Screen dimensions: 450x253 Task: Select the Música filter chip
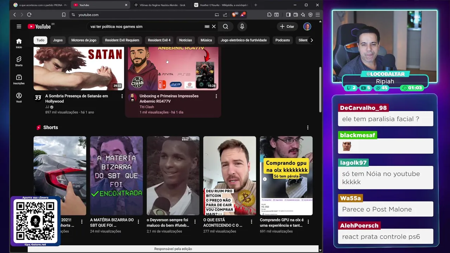206,40
